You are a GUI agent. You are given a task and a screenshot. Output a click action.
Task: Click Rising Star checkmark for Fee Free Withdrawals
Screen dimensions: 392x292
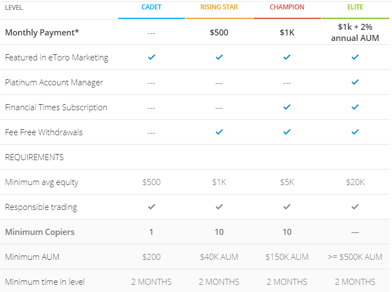[x=219, y=132]
